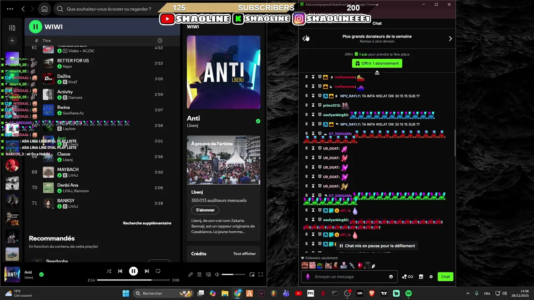Click the taskbar Rechercher search box
Screen dimensions: 534x300
(163, 293)
